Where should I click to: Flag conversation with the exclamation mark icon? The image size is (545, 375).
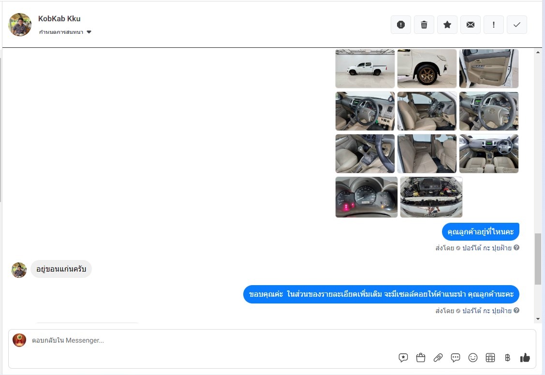click(494, 25)
